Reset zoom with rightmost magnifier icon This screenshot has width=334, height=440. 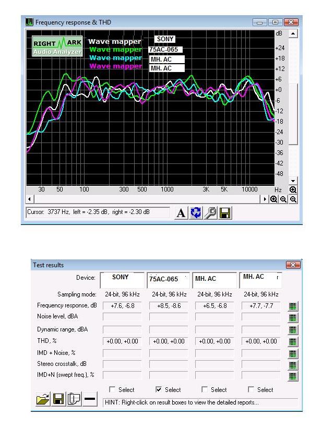pyautogui.click(x=293, y=199)
